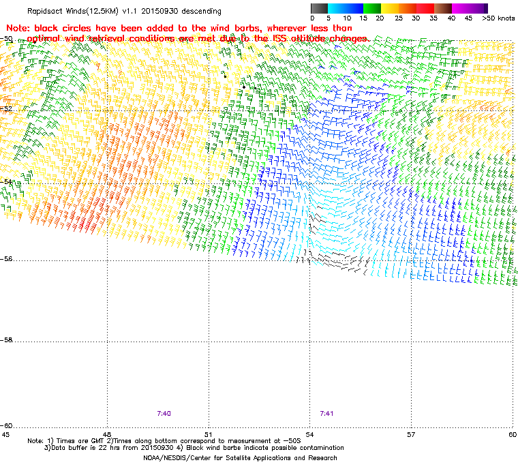Click the red note about black circles
Image resolution: width=518 pixels, height=469 pixels.
(187, 33)
